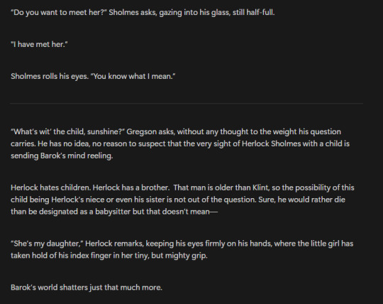Click the paragraph starting "Do you want to meet her?"
This screenshot has height=304, width=383.
(143, 13)
